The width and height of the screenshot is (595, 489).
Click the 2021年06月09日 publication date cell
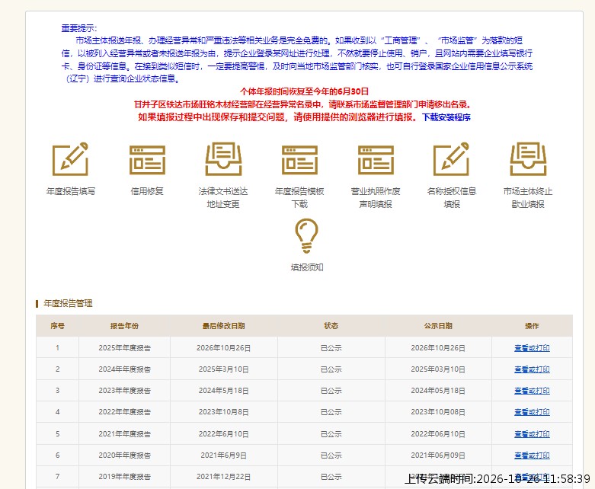438,455
